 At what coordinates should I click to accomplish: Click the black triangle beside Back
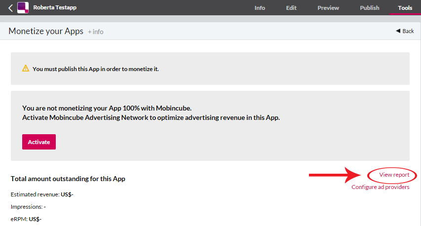coord(398,31)
